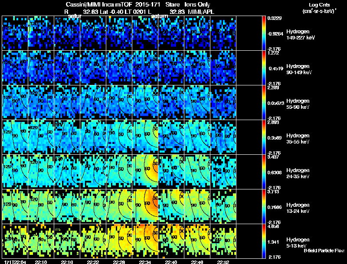The image size is (347, 264).
Task: Open the 5-13 keV panel at 22:34
Action: [x=145, y=241]
